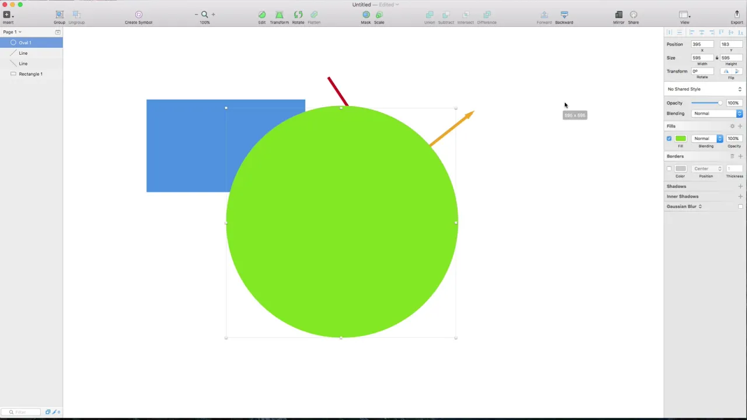Collapse the pages list toggle
The image size is (747, 420).
pos(58,32)
